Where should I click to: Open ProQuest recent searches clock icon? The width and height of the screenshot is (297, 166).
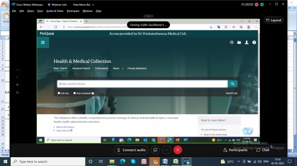coord(232,42)
